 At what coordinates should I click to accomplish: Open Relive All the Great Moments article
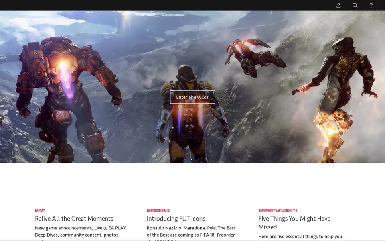coord(74,219)
